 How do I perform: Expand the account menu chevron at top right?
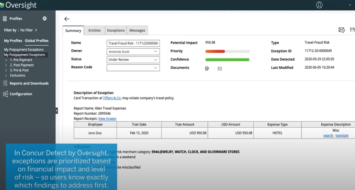(x=350, y=5)
